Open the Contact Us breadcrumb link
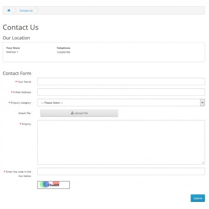This screenshot has width=209, height=209. point(26,10)
